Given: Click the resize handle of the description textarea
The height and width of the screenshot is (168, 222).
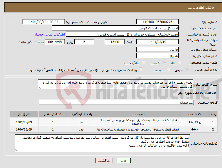Looking at the screenshot, I should pyautogui.click(x=39, y=88).
